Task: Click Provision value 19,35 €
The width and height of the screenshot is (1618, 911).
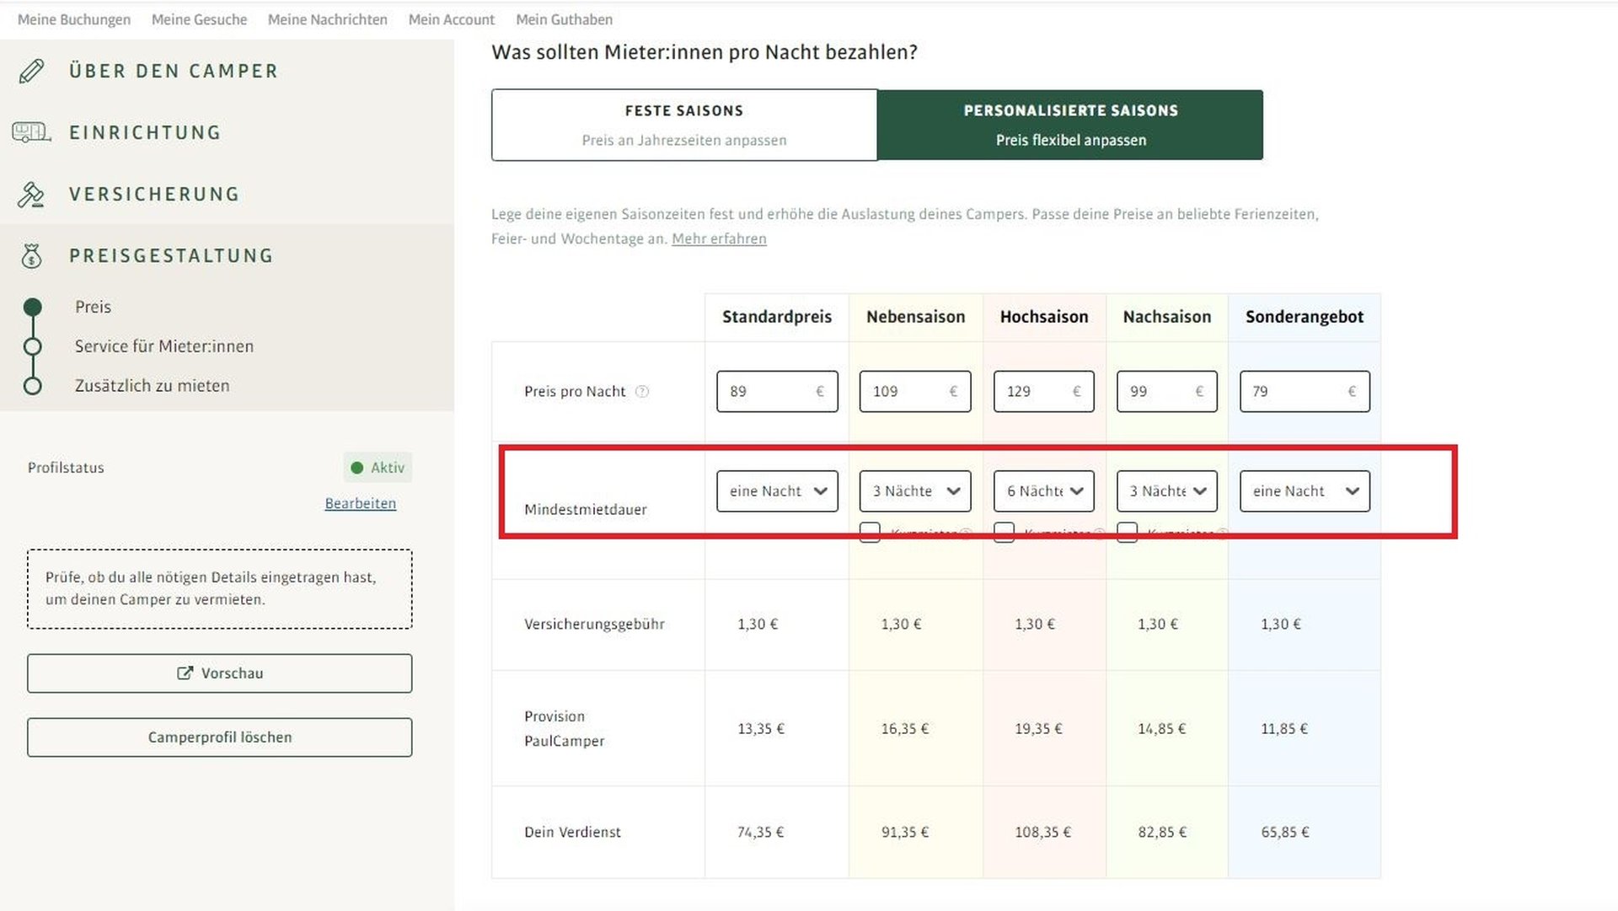Action: pos(1038,729)
